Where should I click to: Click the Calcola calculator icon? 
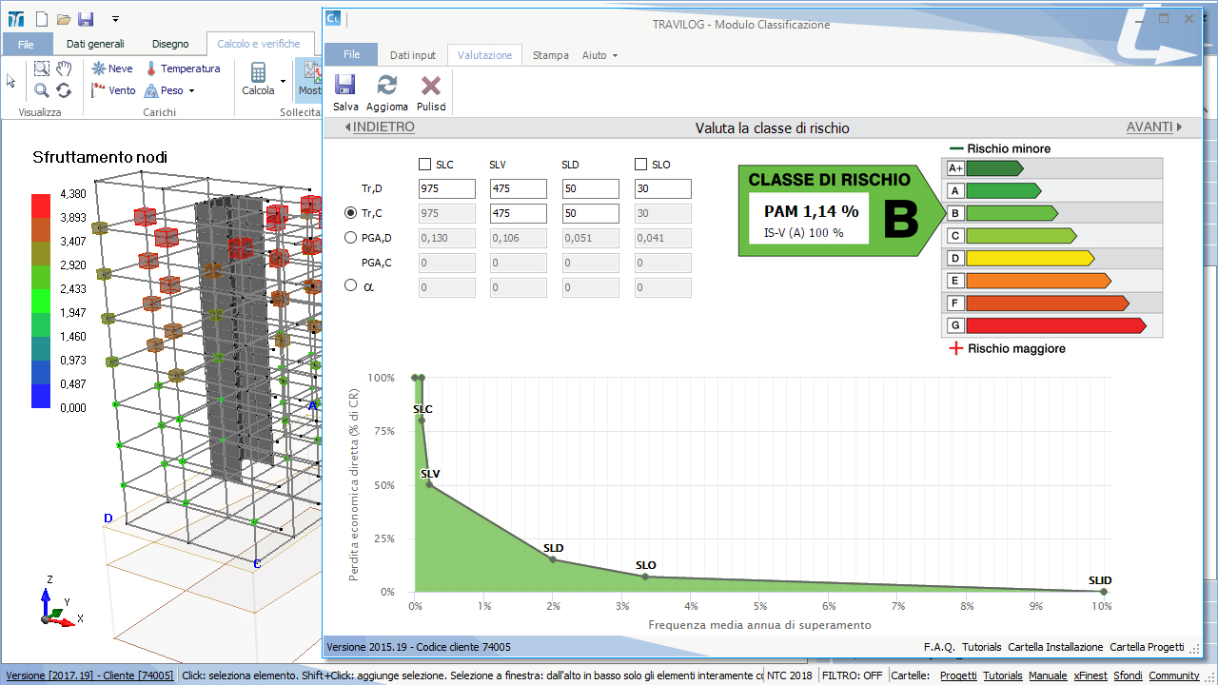[258, 72]
